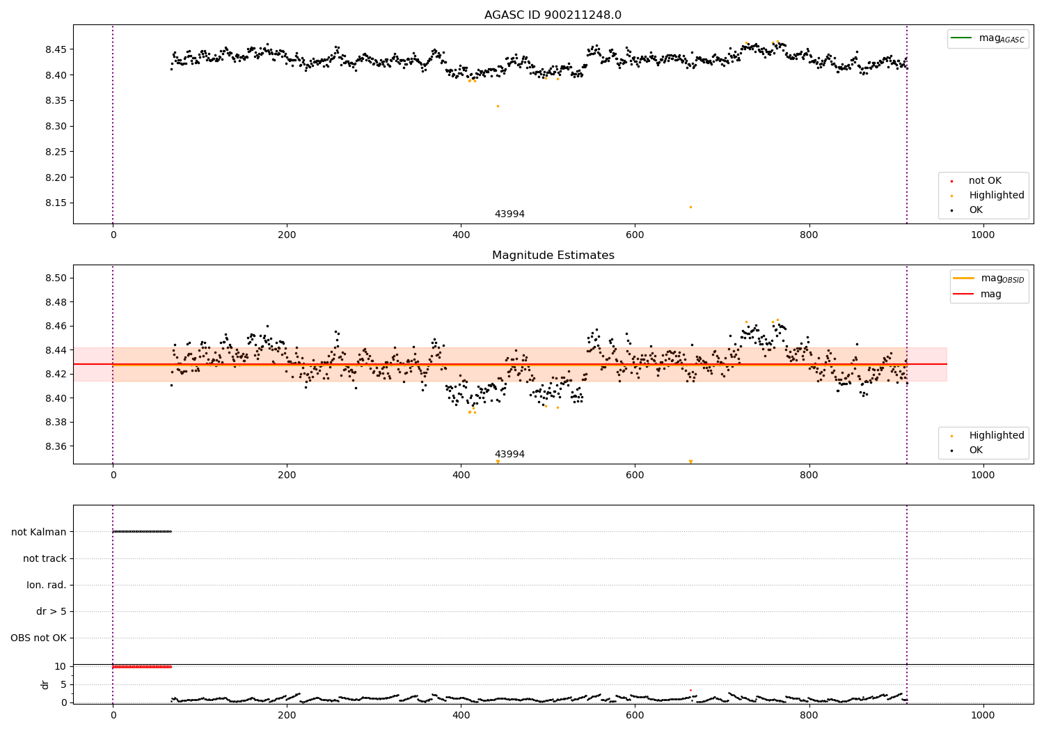
Task: Click the 8.30 y-tick in top plot
Action: (56, 126)
